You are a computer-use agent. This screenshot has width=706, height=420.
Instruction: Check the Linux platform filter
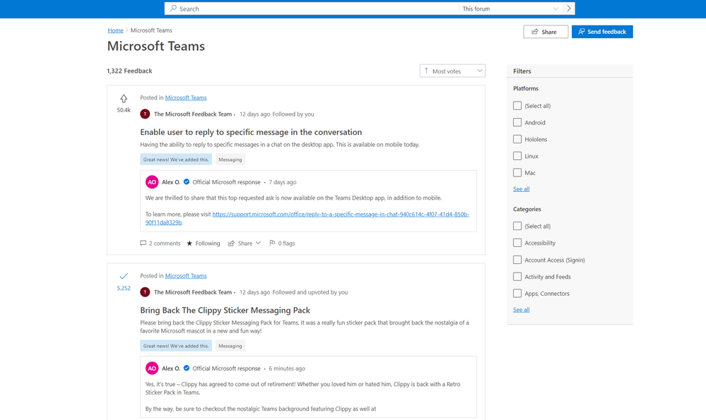[x=517, y=156]
